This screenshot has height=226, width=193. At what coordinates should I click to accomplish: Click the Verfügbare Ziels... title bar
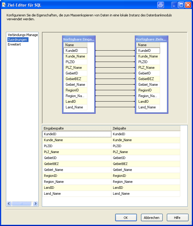[151, 39]
